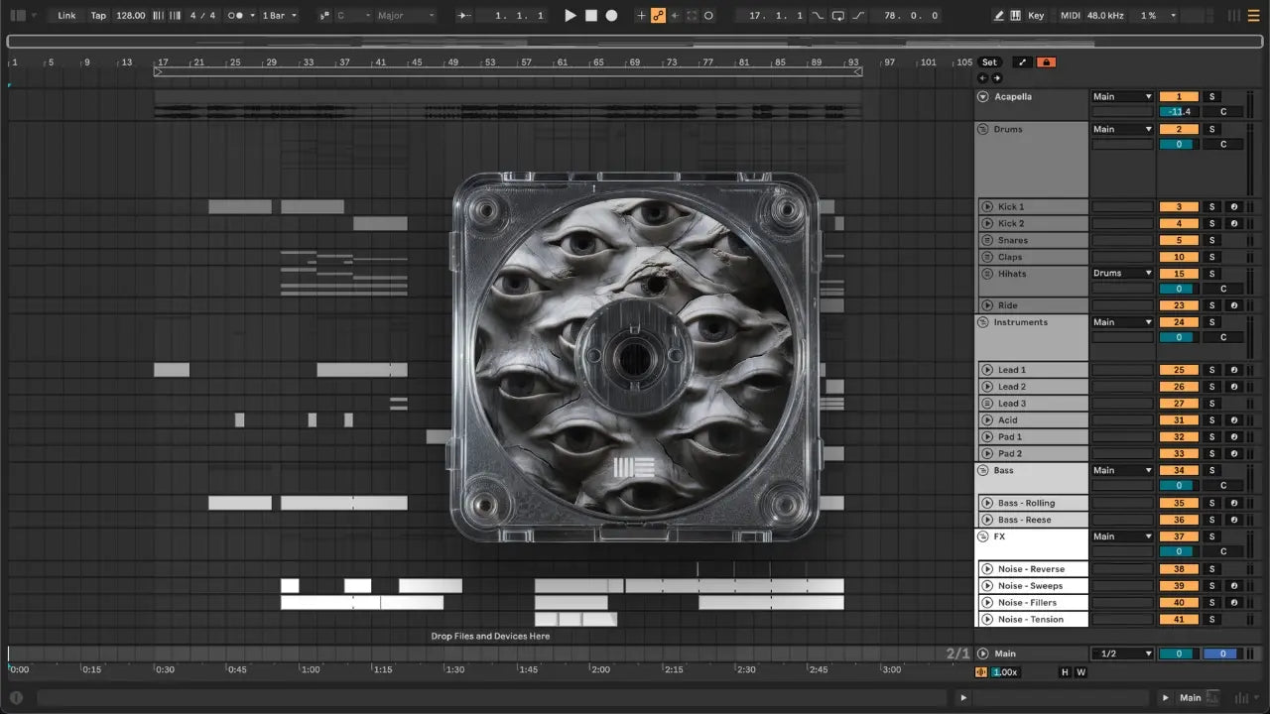Toggle the Noise - Sweeps track activator 39

tap(1179, 586)
